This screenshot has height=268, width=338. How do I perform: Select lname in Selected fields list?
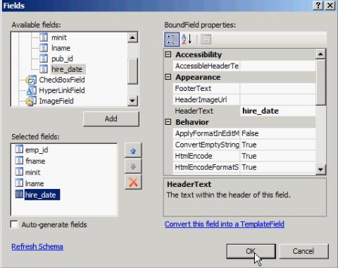coord(35,183)
